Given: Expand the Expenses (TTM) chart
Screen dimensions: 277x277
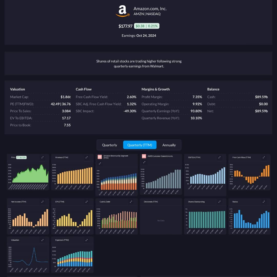Looking at the screenshot, I should pos(87,240).
